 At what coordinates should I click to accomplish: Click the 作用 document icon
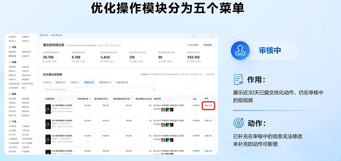[239, 80]
